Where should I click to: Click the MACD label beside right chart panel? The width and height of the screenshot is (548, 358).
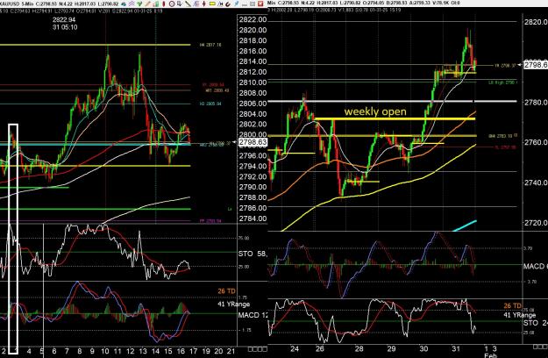point(536,267)
